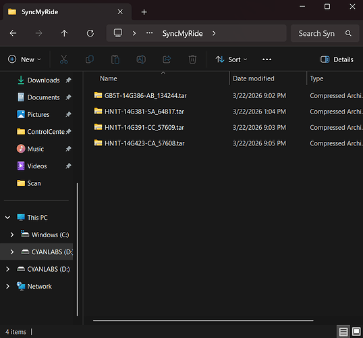Open the See more options menu

point(267,59)
